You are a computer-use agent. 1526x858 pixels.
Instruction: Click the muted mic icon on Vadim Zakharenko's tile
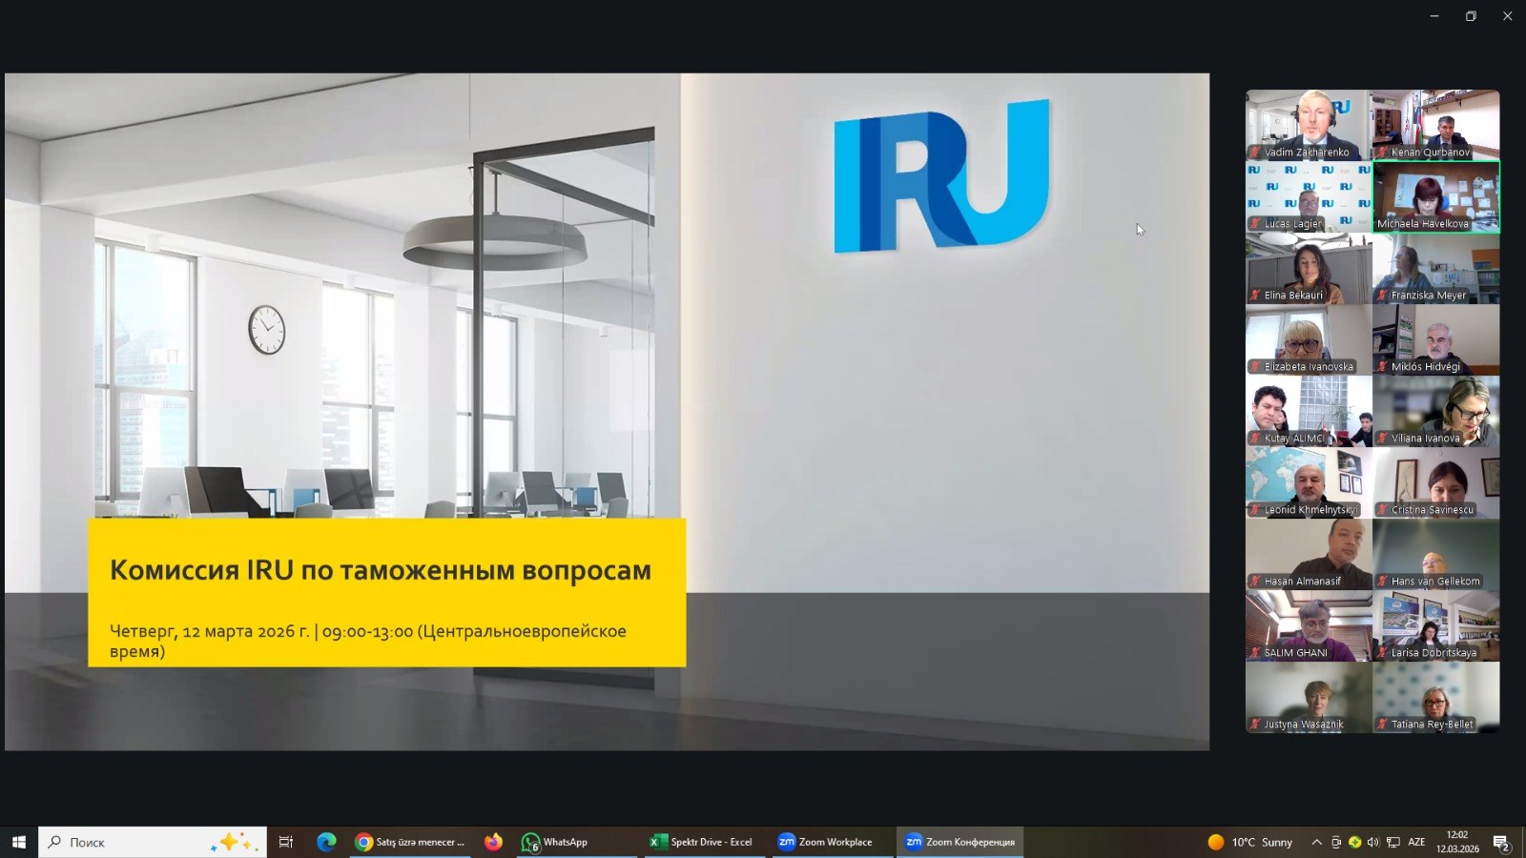point(1255,153)
